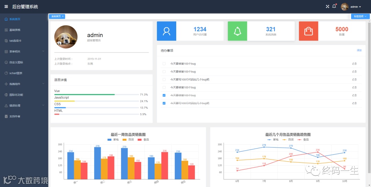Delete the crossed-out 今天要修复100个bug to-do

pos(356,95)
